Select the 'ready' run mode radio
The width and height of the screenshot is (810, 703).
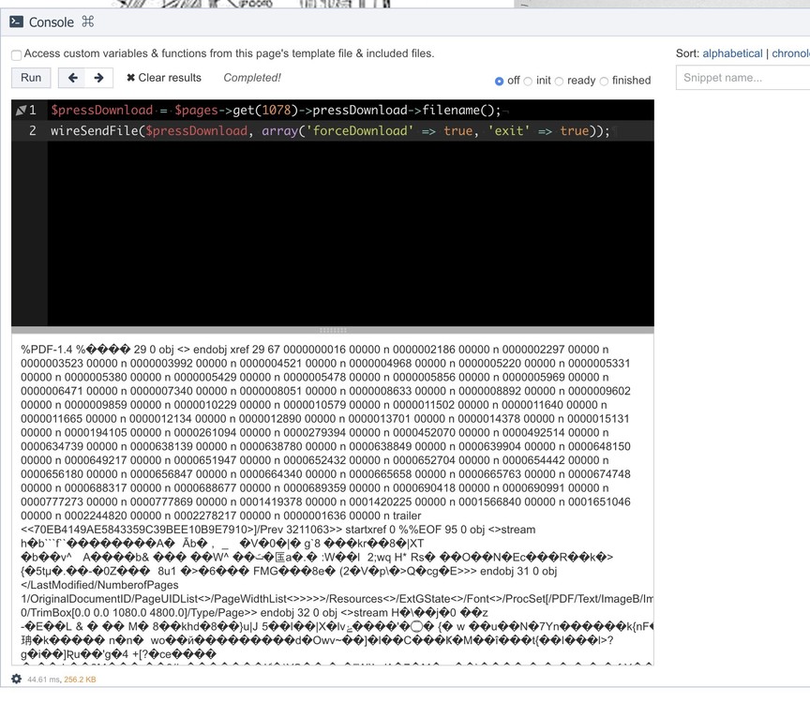click(x=559, y=82)
